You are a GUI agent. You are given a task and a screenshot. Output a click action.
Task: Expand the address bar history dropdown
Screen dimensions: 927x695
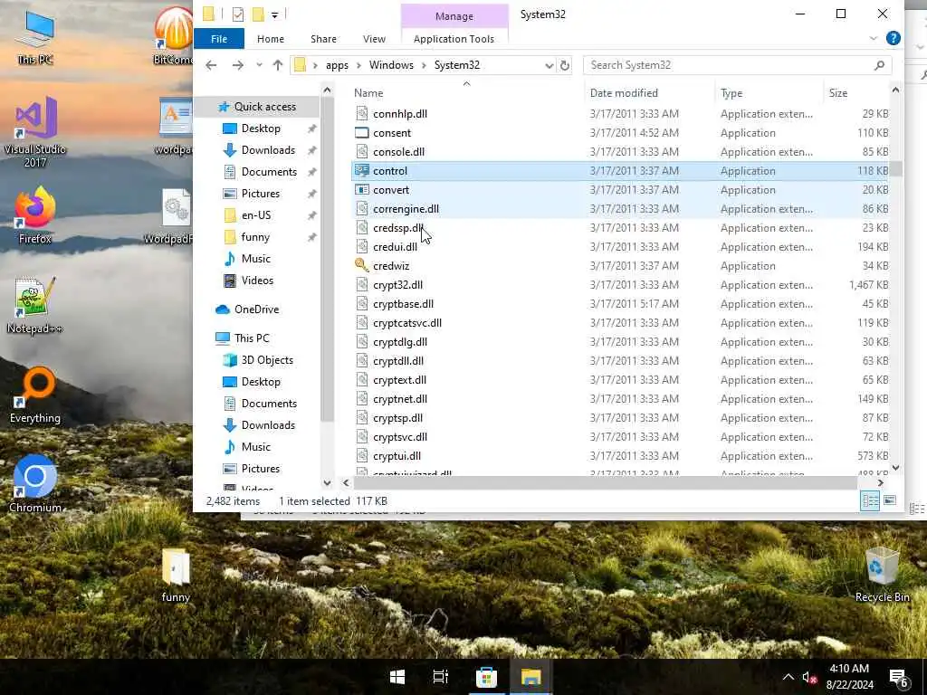point(550,65)
